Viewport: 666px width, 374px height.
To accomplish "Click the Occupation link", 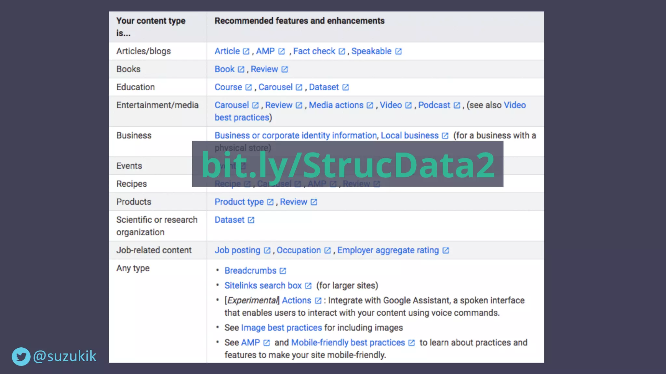I will (x=299, y=250).
